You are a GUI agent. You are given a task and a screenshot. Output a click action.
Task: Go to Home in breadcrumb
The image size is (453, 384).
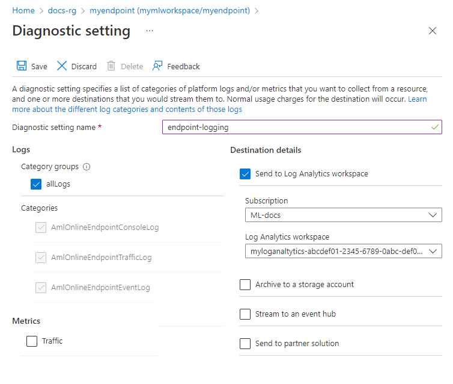pyautogui.click(x=23, y=11)
